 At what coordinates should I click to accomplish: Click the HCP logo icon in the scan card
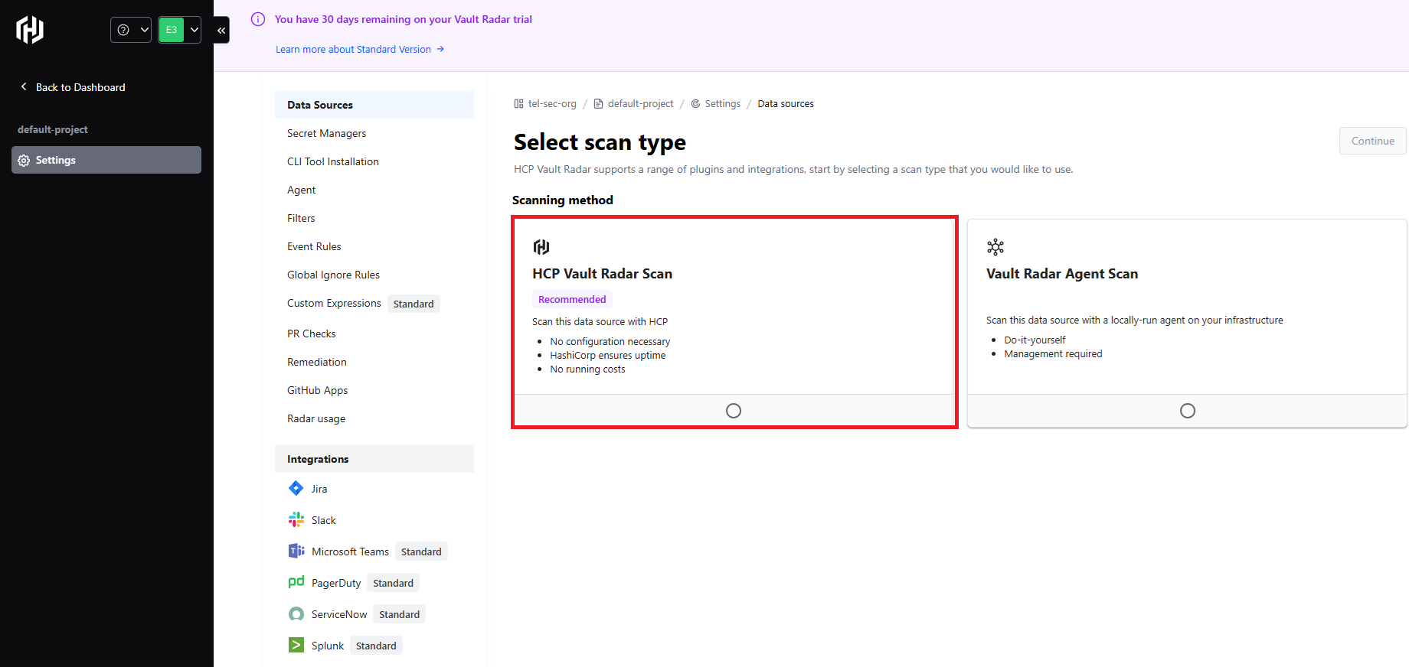(541, 246)
